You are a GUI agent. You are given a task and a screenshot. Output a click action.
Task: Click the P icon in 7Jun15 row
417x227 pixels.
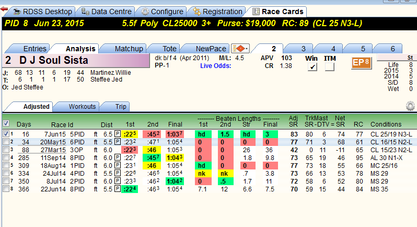pos(117,134)
